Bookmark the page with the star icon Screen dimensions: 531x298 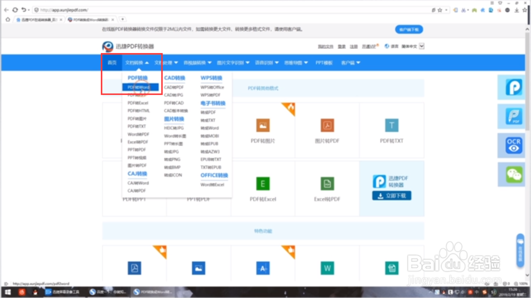tap(440, 10)
